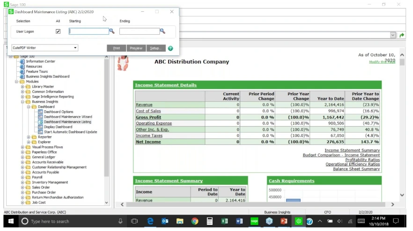
Task: Click the Setup... button
Action: [155, 48]
